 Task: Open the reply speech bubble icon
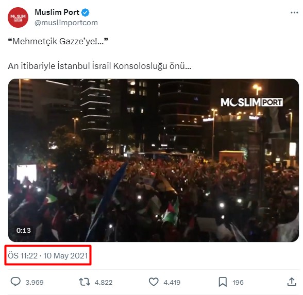15,282
